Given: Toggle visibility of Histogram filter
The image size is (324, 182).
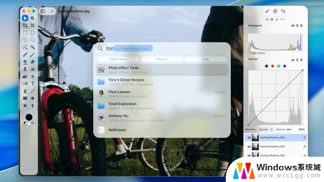Looking at the screenshot, I should pos(293,26).
